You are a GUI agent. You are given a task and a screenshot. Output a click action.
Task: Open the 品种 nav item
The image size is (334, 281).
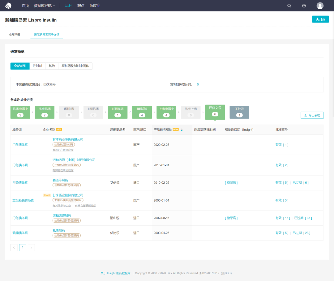tap(69, 6)
